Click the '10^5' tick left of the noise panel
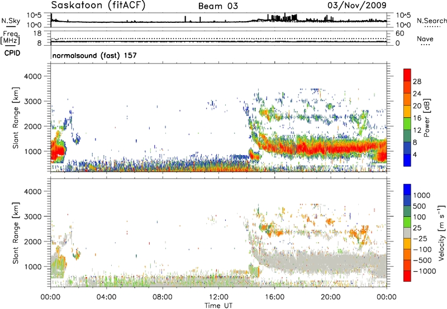 click(x=34, y=16)
